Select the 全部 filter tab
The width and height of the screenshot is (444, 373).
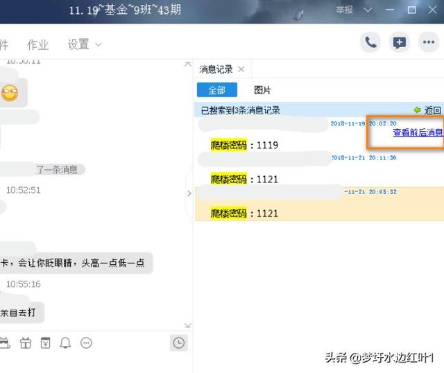coord(216,90)
